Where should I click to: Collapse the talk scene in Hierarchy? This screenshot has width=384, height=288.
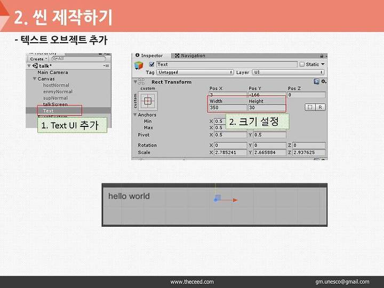[29, 66]
